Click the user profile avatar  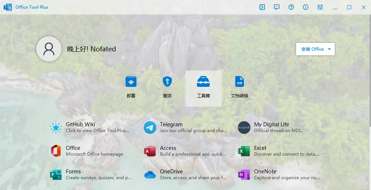click(x=49, y=49)
